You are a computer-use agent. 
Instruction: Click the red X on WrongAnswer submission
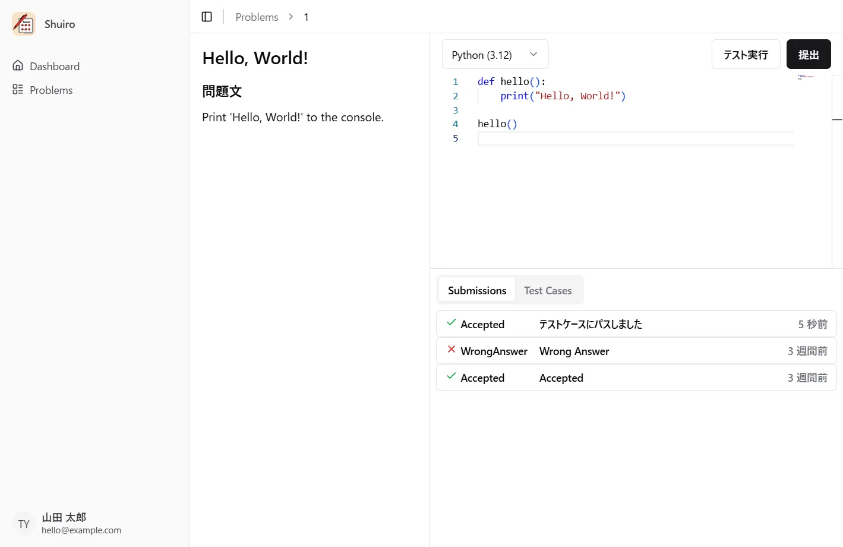tap(452, 350)
